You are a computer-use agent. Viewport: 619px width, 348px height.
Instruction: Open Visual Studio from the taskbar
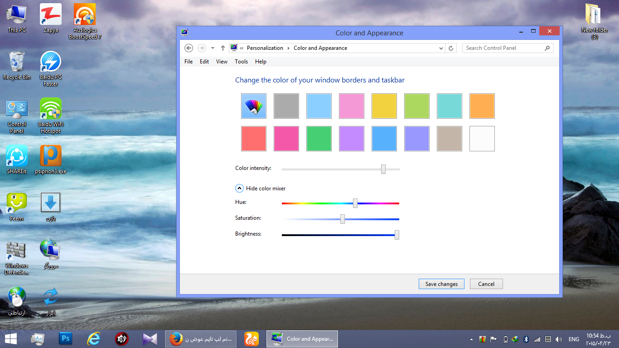pyautogui.click(x=150, y=338)
